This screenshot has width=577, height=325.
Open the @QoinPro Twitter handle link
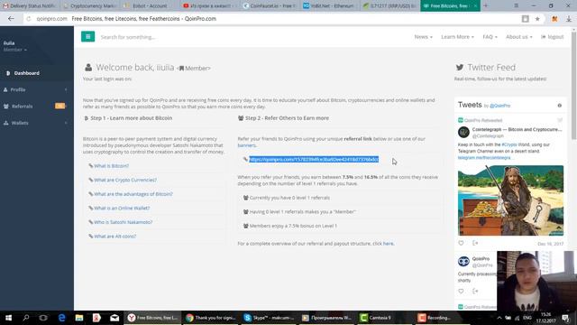coord(499,106)
